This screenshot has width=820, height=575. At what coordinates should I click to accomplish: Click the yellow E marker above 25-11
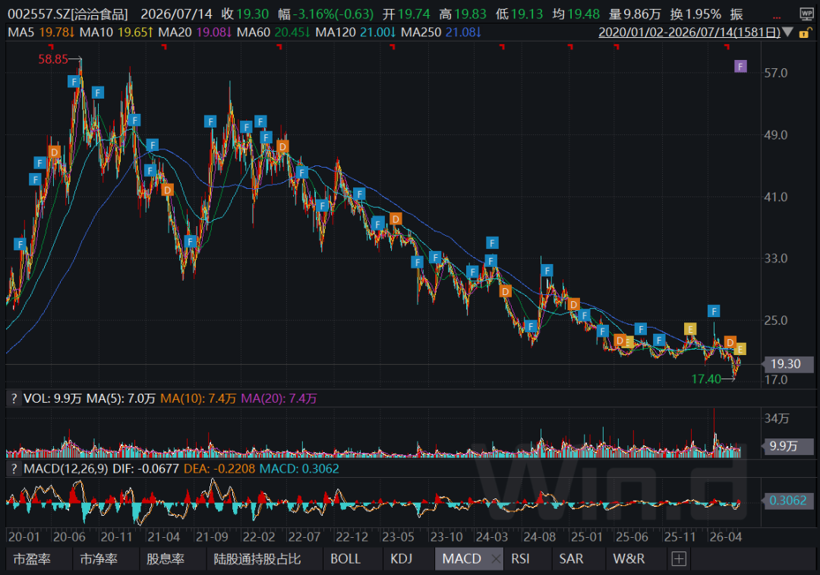pyautogui.click(x=690, y=329)
